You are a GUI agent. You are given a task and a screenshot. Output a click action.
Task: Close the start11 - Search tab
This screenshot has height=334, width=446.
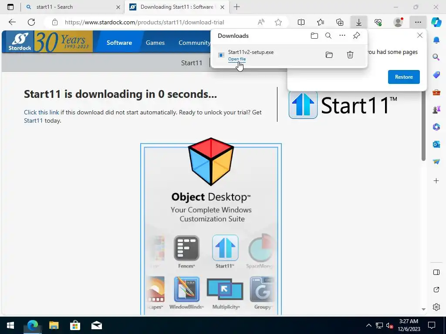coord(118,7)
